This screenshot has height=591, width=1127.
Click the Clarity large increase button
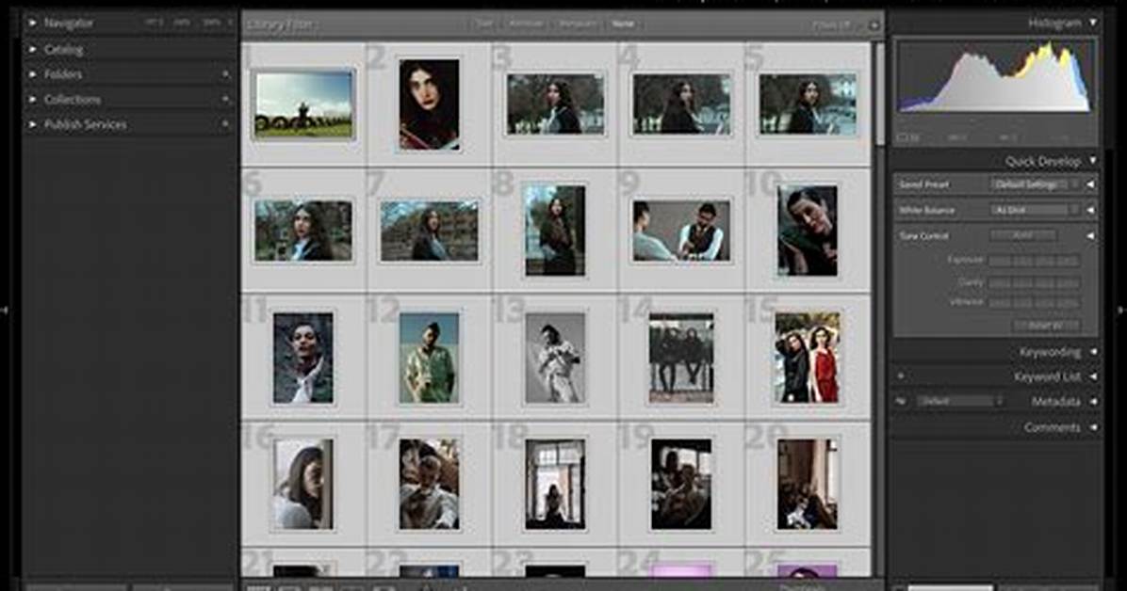[1069, 283]
